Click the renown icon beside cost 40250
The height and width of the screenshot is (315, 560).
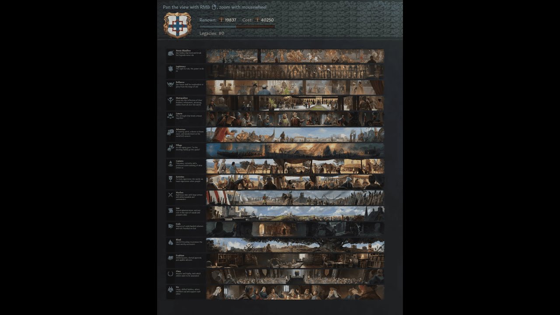click(257, 20)
